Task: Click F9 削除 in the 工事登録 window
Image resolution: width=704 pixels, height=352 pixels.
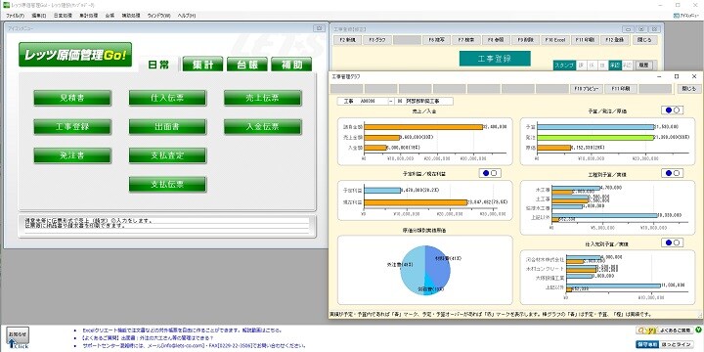Action: (x=526, y=40)
